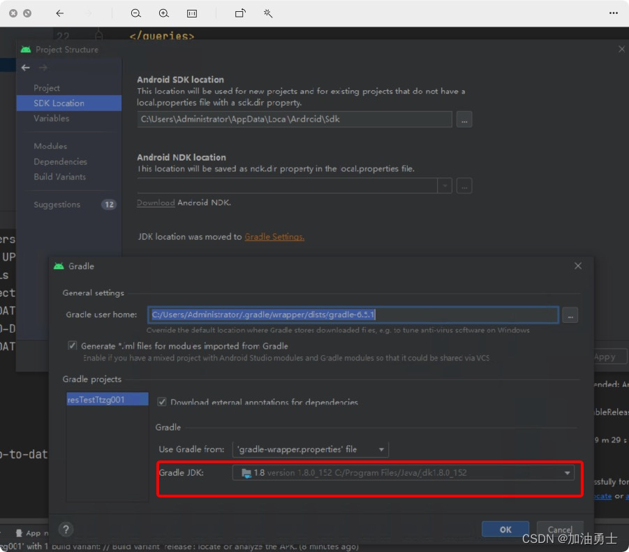The width and height of the screenshot is (629, 552).
Task: Click the viewer window close circle button
Action: point(13,13)
